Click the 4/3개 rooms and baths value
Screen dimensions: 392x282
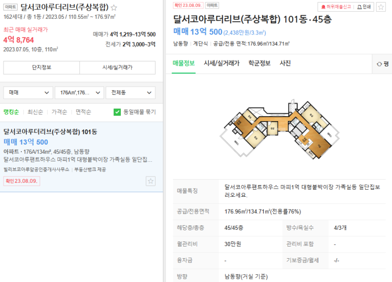coord(340,228)
